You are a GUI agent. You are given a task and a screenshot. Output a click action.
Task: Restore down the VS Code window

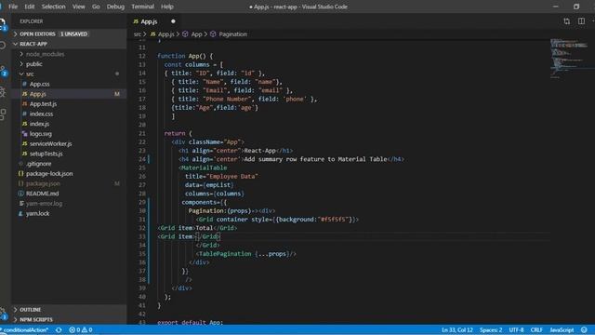tap(576, 7)
